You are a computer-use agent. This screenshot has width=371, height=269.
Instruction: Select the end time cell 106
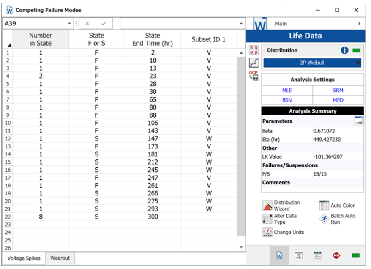pyautogui.click(x=153, y=123)
